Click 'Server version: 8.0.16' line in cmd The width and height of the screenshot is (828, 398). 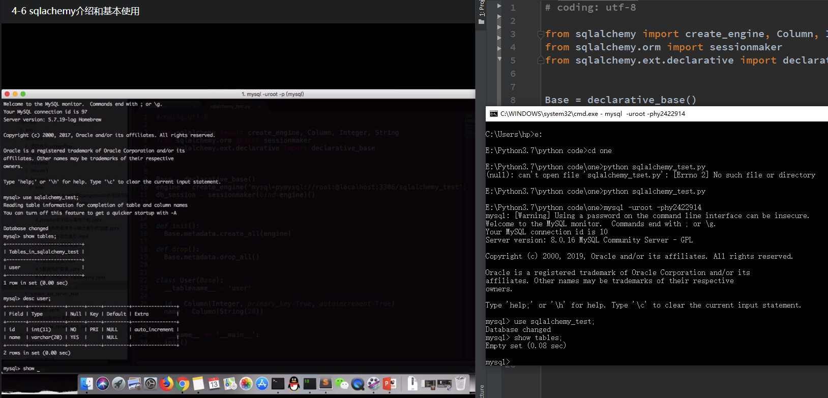point(589,240)
